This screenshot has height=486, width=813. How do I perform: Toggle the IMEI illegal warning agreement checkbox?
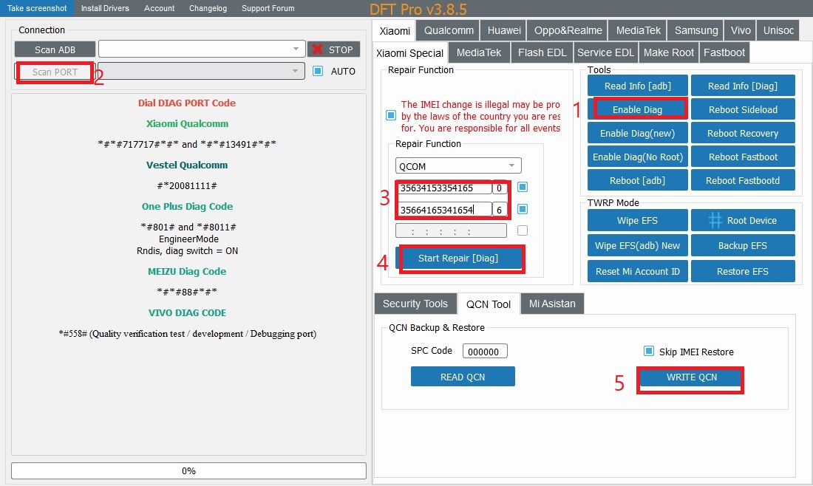(x=391, y=115)
